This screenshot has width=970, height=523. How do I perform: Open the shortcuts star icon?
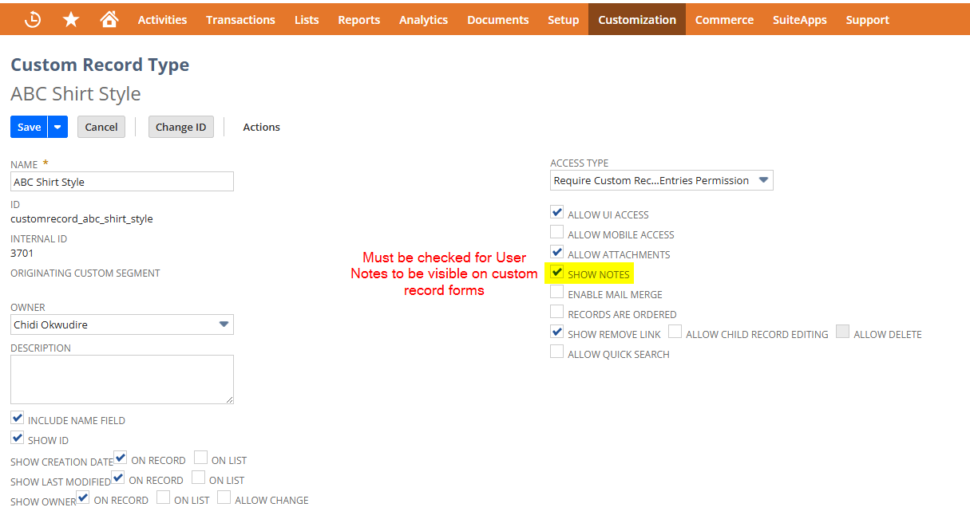[x=70, y=18]
